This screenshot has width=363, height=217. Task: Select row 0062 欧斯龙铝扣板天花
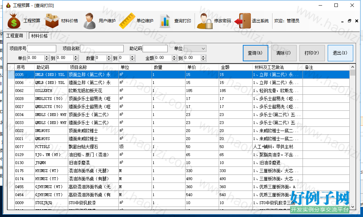pos(179,91)
